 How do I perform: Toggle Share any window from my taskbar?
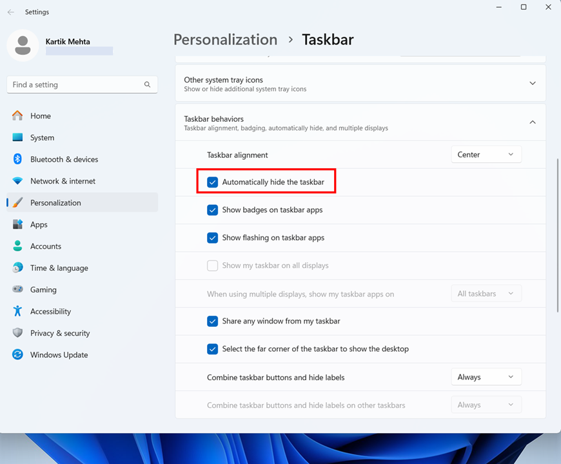click(x=213, y=321)
